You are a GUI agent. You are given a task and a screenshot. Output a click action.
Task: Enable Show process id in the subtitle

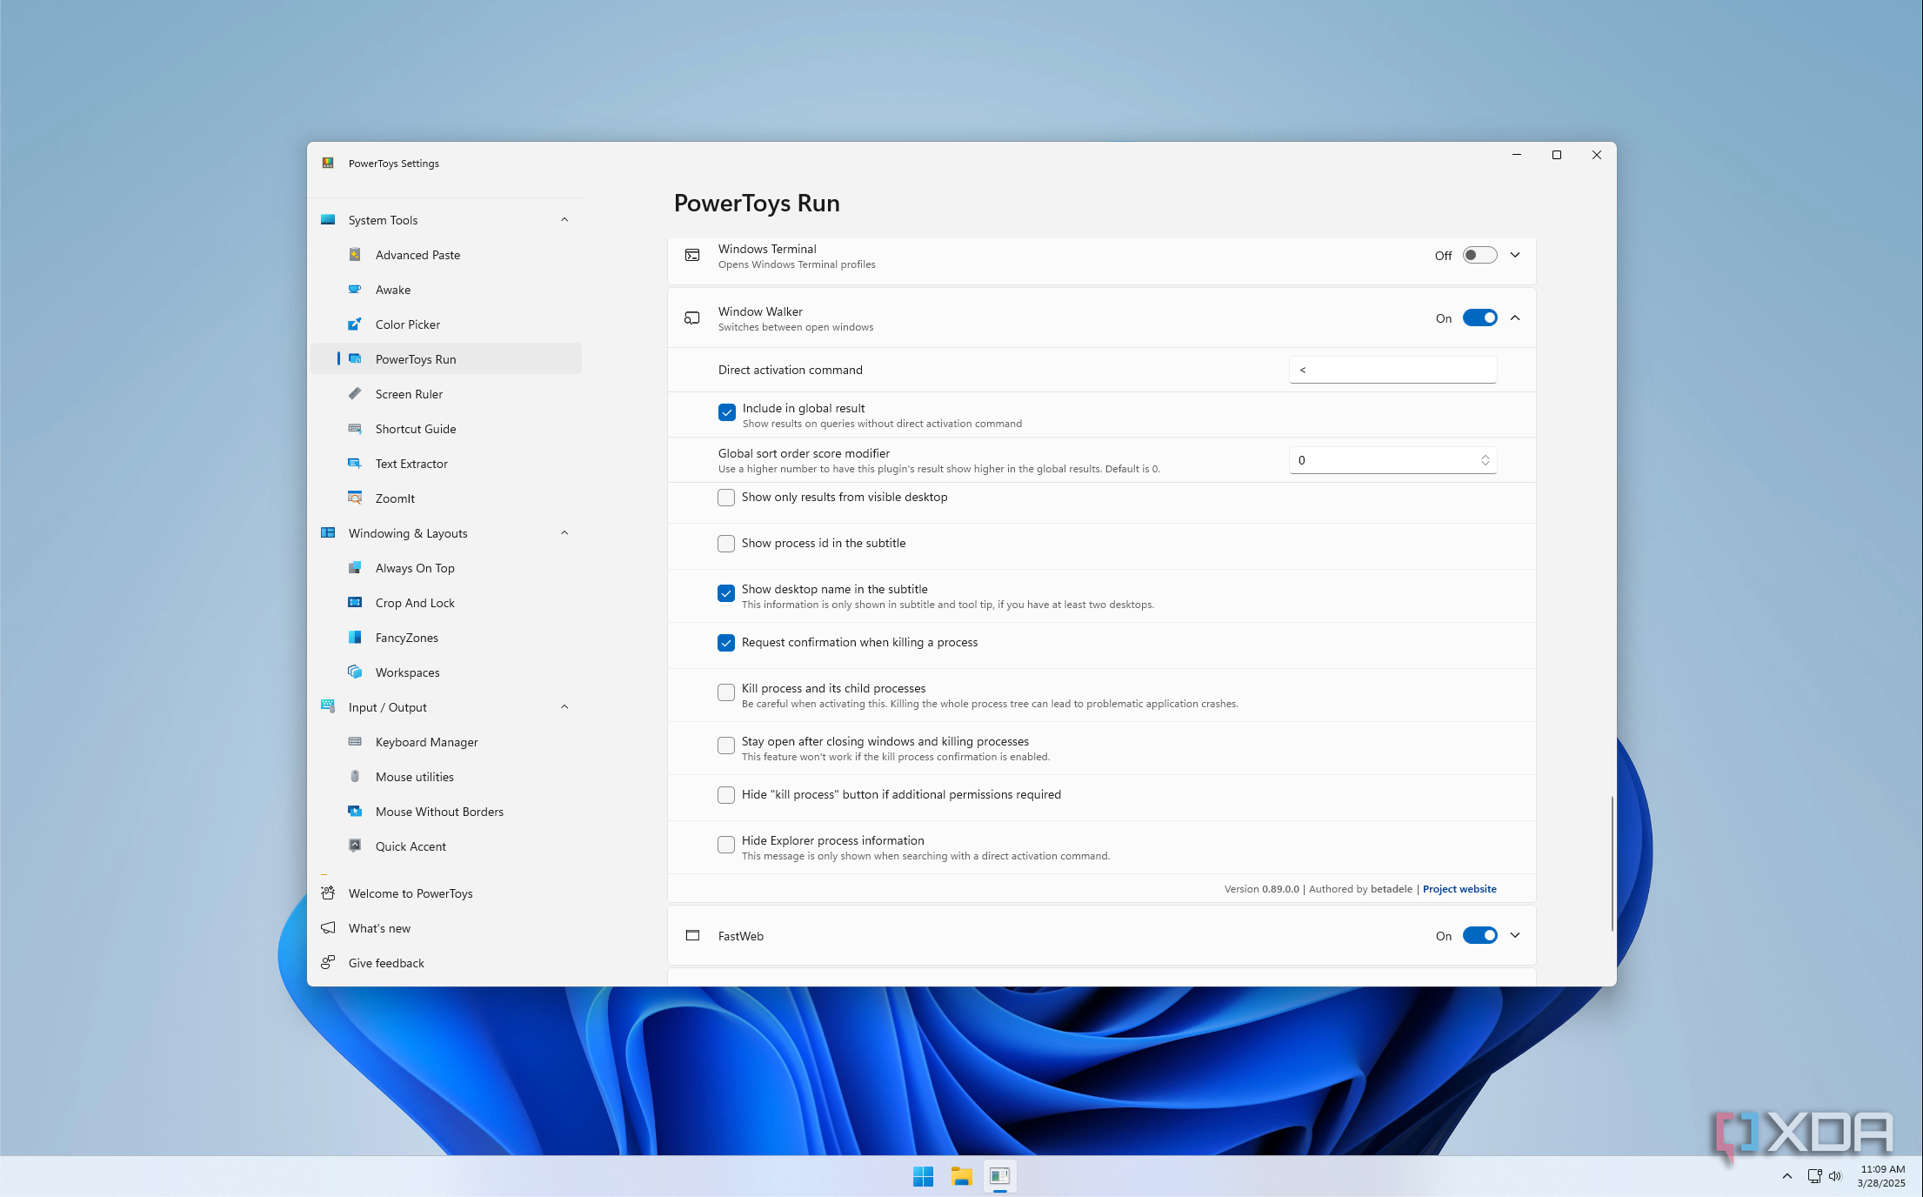pos(726,544)
